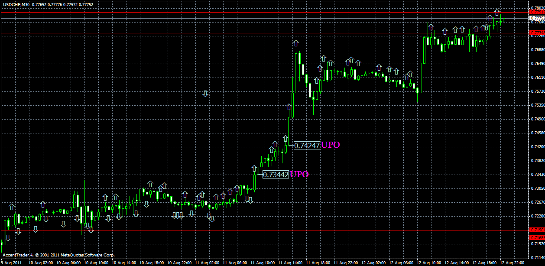Select the blue up arrow above the 11 Aug 14:00 spike
The height and width of the screenshot is (266, 545).
click(x=296, y=42)
